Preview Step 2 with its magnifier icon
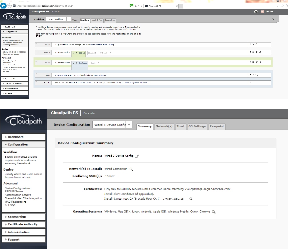288x249 pixels. tap(260, 52)
